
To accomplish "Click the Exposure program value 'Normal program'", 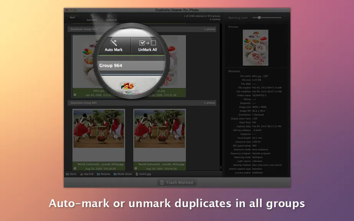I will [x=261, y=153].
